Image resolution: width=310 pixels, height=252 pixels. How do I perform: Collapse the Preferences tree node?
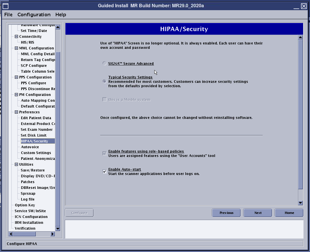(x=16, y=112)
